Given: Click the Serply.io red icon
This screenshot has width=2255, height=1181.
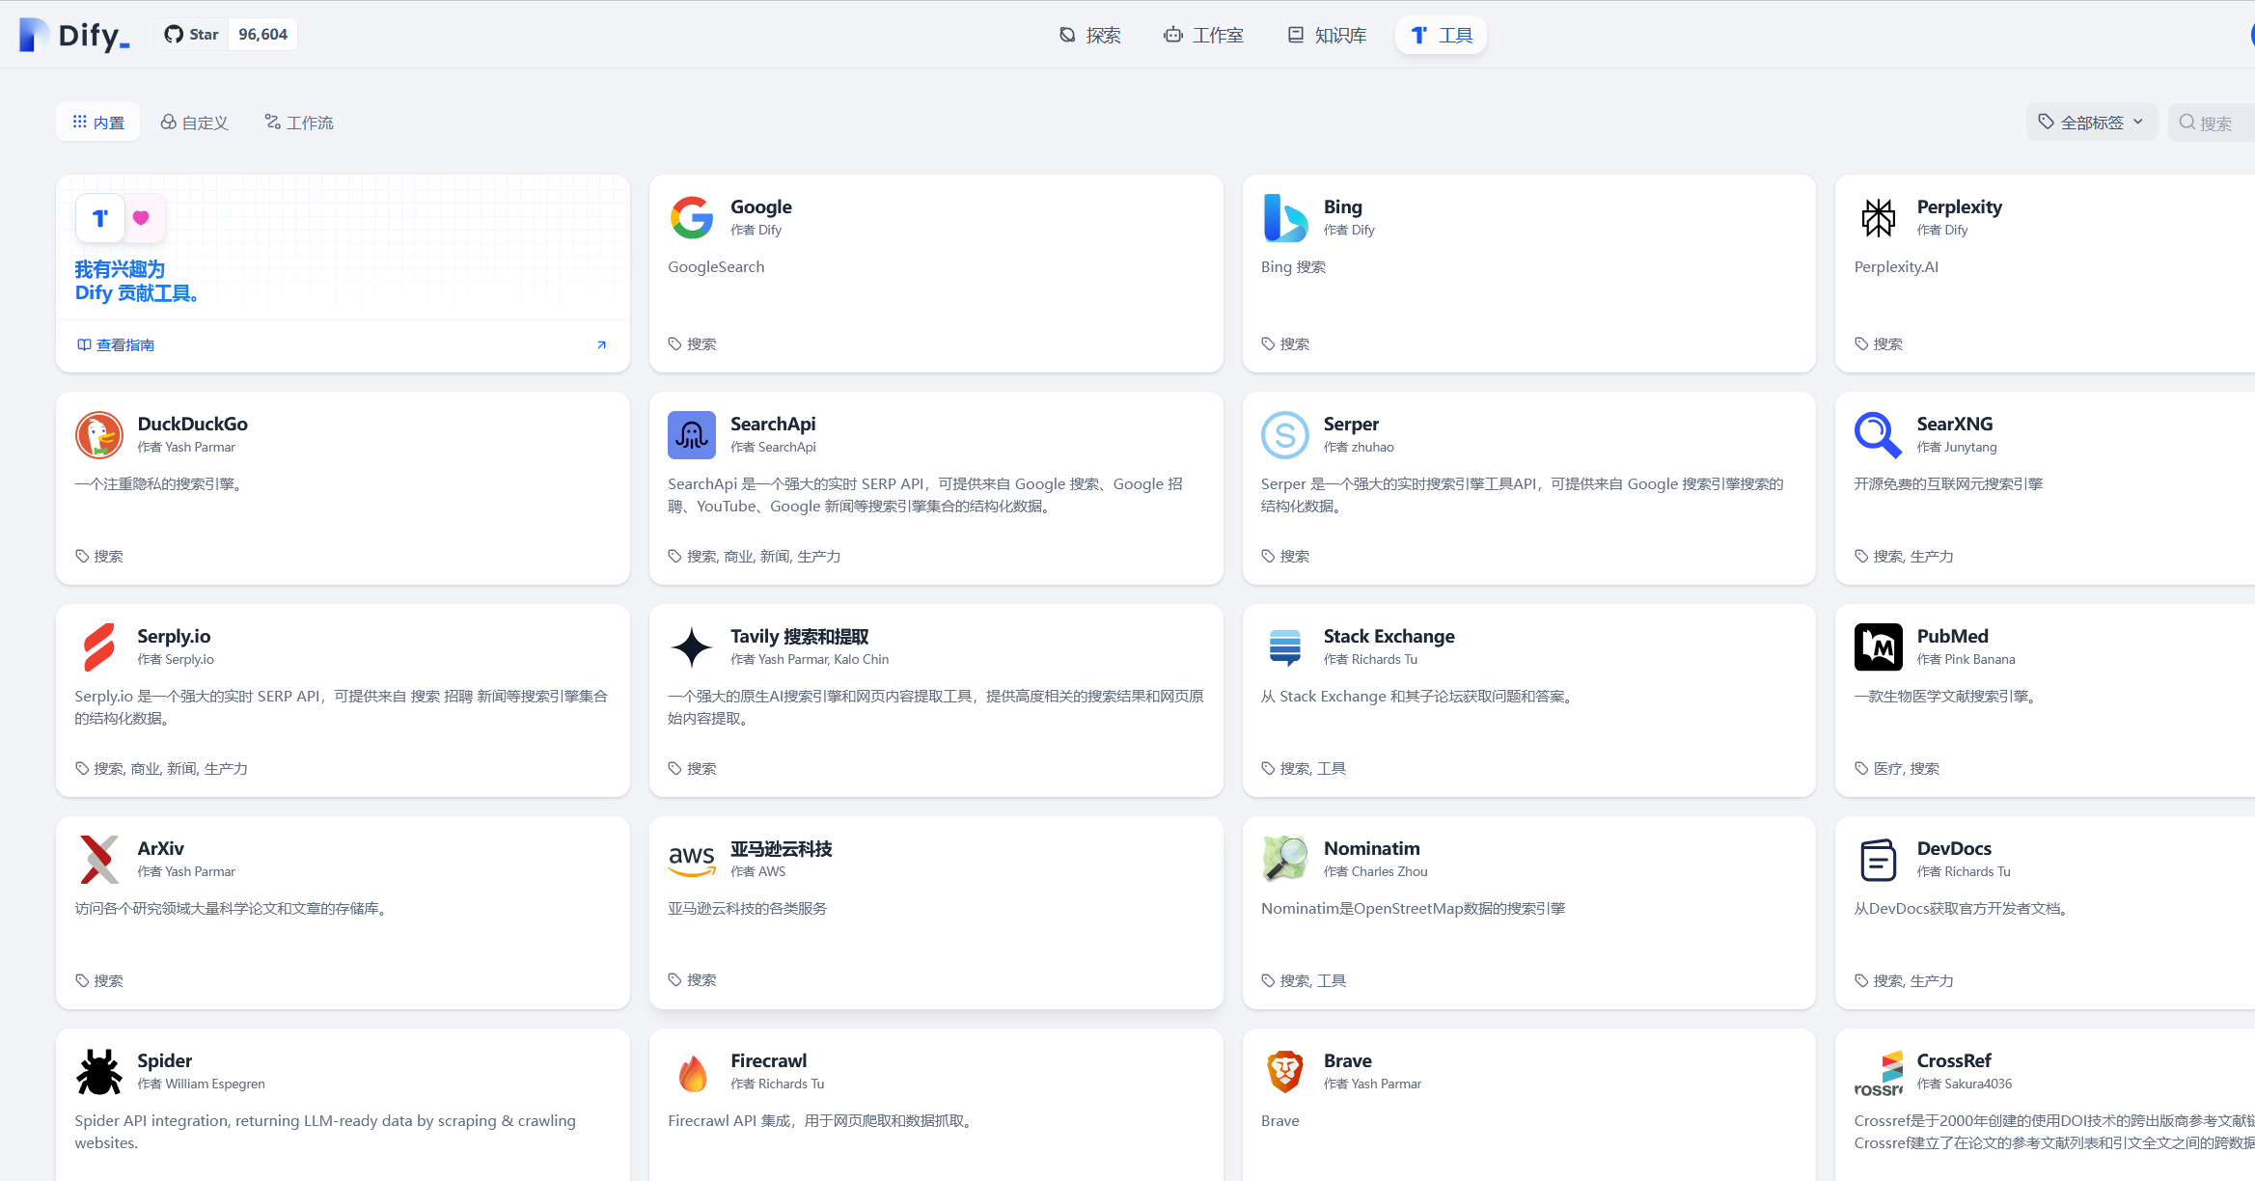Looking at the screenshot, I should [x=99, y=647].
